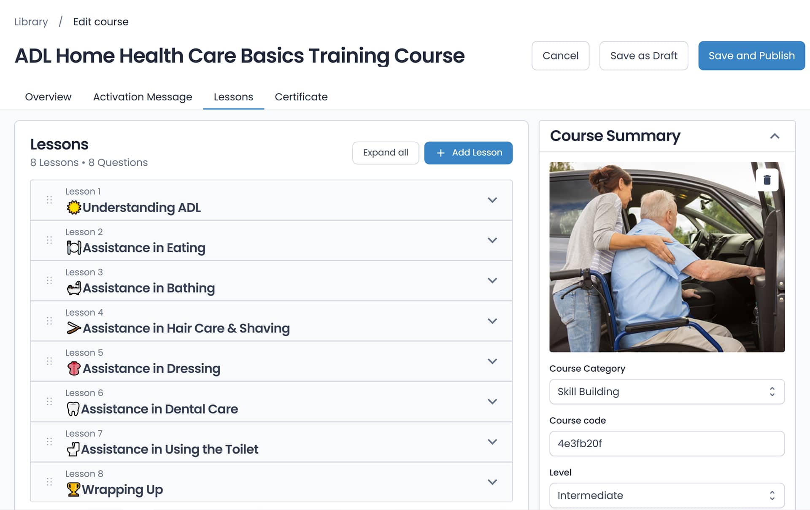Viewport: 810px width, 510px height.
Task: Click the tooth icon on Lesson 6
Action: pos(73,409)
